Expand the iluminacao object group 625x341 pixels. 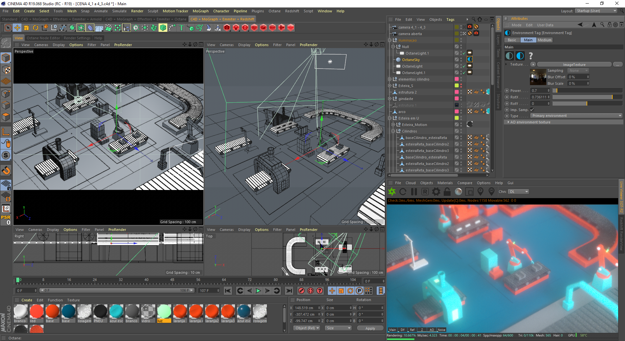click(390, 40)
